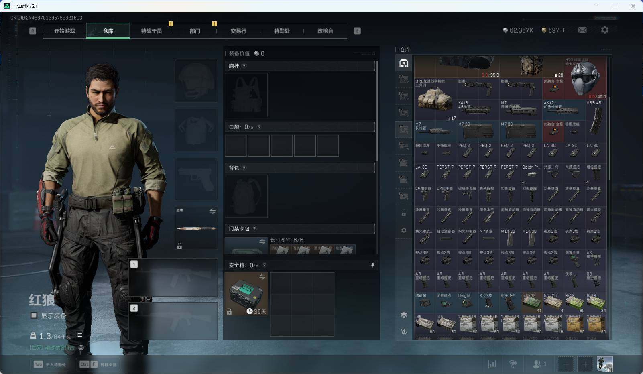
Task: Click the Tab 进入特勤处 button
Action: 50,364
